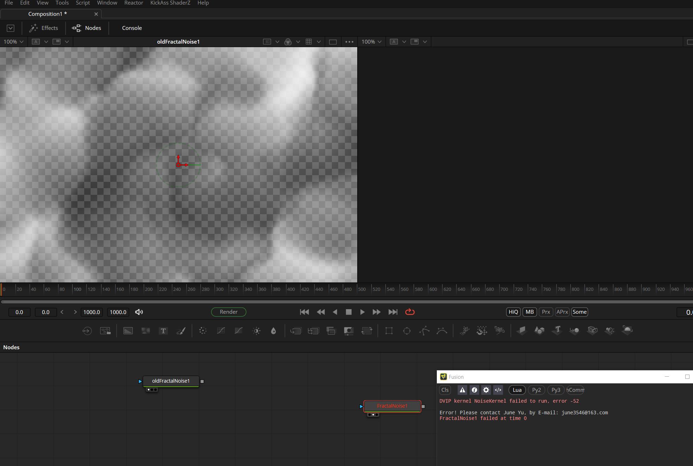Select Py2 interpreter in Fusion console

click(536, 390)
